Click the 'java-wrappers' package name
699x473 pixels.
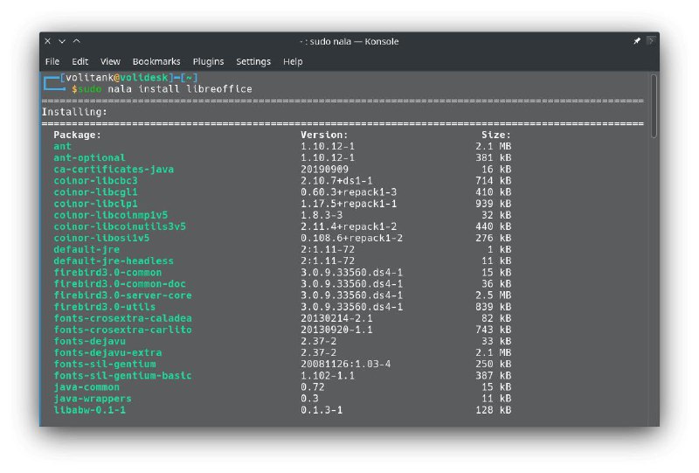tap(93, 399)
